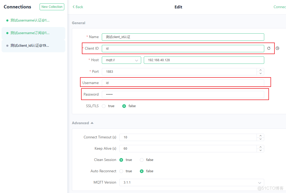Select the 测试username订阅 connection
Image resolution: width=286 pixels, height=193 pixels.
pyautogui.click(x=30, y=33)
